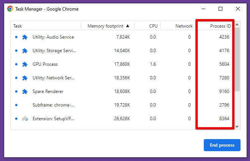Maximize the Task Manager window
Screen dimensions: 250x161
pyautogui.click(x=220, y=9)
